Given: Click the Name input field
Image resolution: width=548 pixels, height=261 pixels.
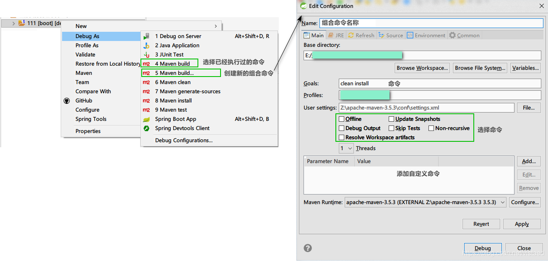Looking at the screenshot, I should pyautogui.click(x=431, y=23).
